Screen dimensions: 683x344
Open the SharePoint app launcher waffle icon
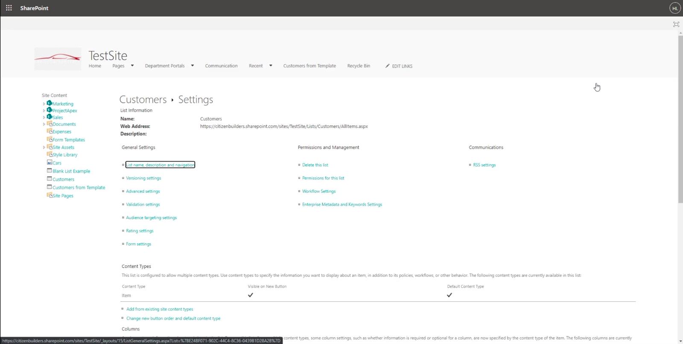pyautogui.click(x=9, y=8)
